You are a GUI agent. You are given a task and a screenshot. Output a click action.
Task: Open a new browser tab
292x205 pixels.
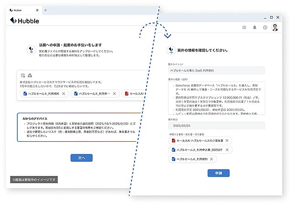46,10
